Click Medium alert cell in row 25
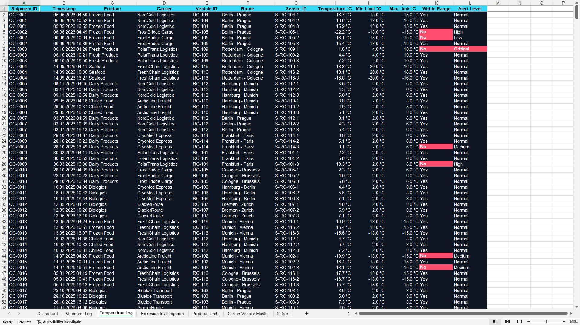Image resolution: width=580 pixels, height=325 pixels. click(470, 147)
